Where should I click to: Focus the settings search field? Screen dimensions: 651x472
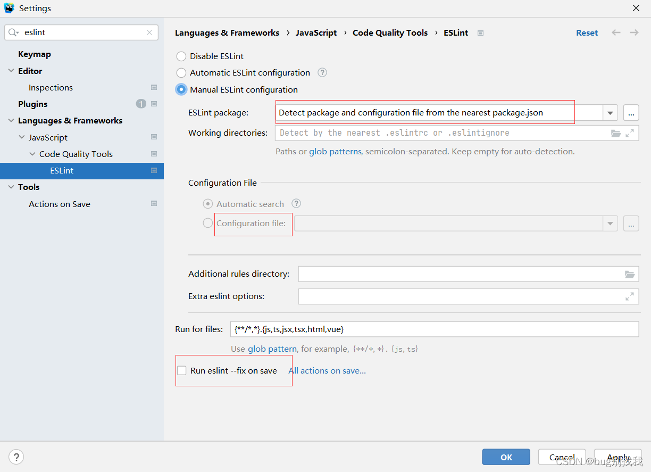81,32
